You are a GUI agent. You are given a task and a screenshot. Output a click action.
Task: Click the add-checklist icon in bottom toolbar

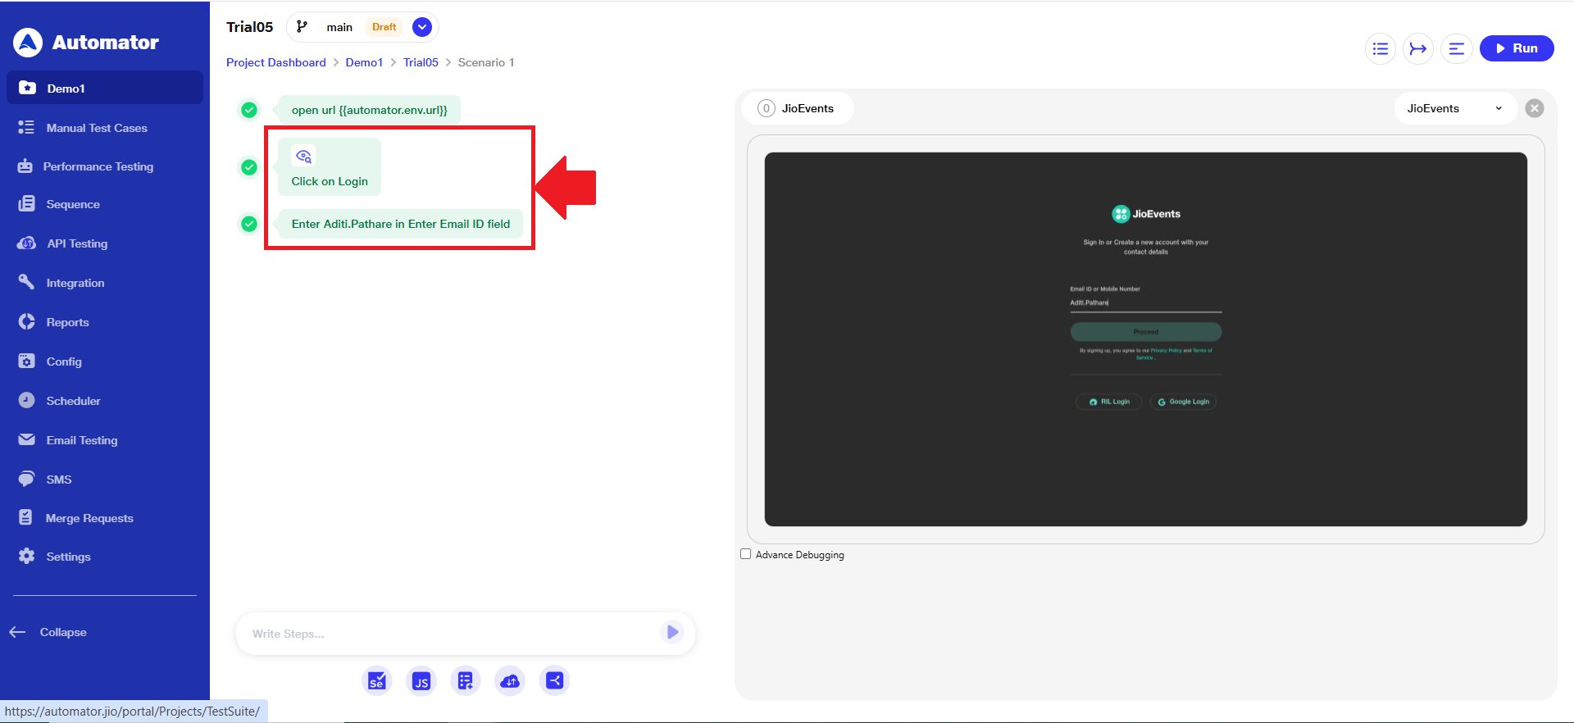(x=465, y=680)
